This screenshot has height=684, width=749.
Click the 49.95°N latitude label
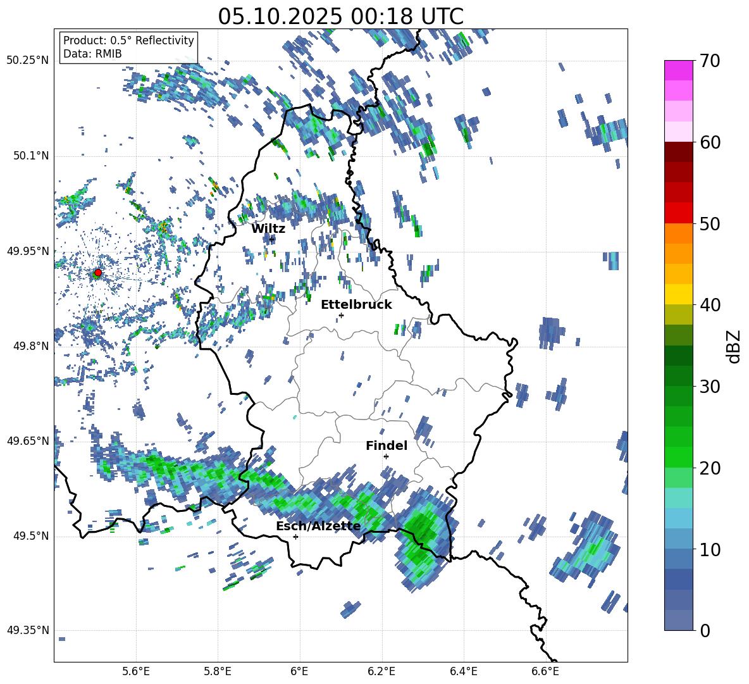tap(28, 251)
